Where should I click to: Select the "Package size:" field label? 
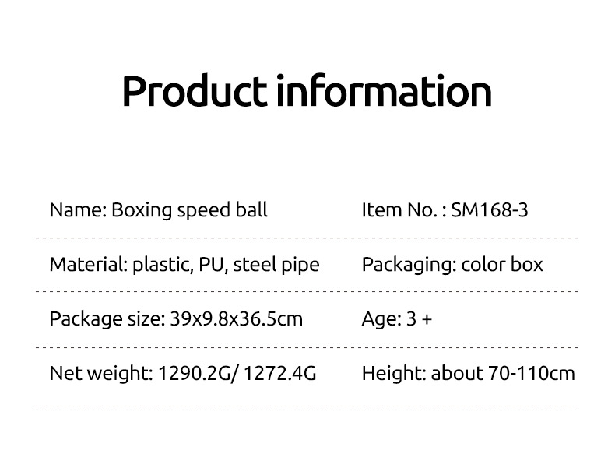[107, 318]
